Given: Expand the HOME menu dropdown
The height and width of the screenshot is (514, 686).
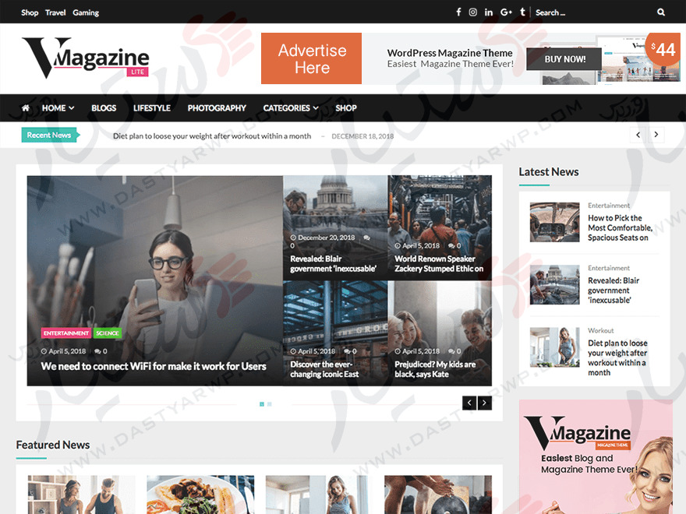Looking at the screenshot, I should tap(58, 108).
